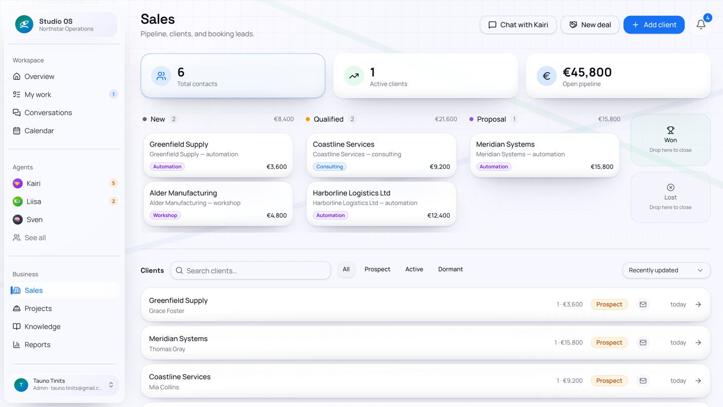Click Liisa's agent avatar
Image resolution: width=723 pixels, height=407 pixels.
[18, 201]
